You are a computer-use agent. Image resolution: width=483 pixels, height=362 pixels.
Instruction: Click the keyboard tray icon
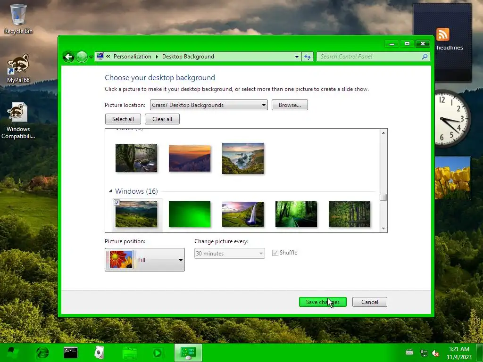pos(409,353)
